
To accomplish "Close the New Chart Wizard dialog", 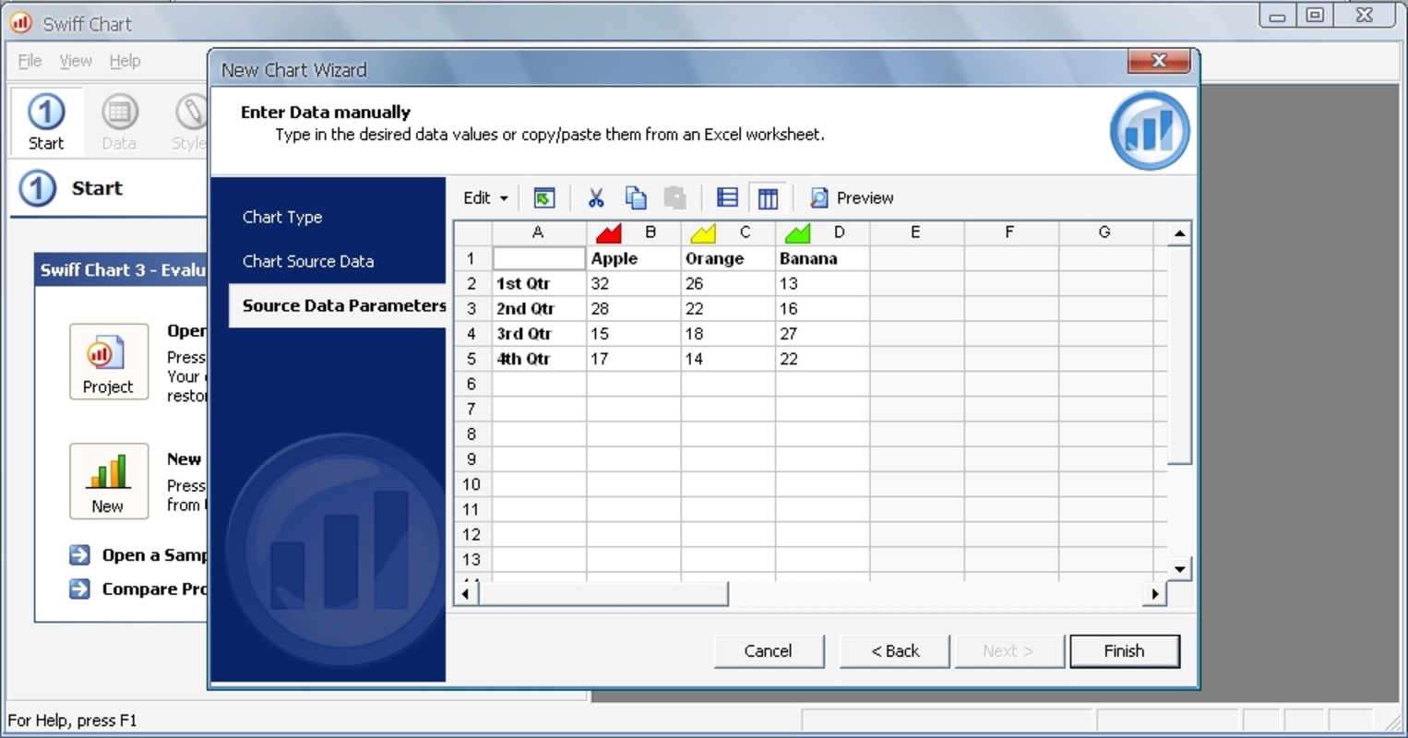I will [x=1160, y=61].
